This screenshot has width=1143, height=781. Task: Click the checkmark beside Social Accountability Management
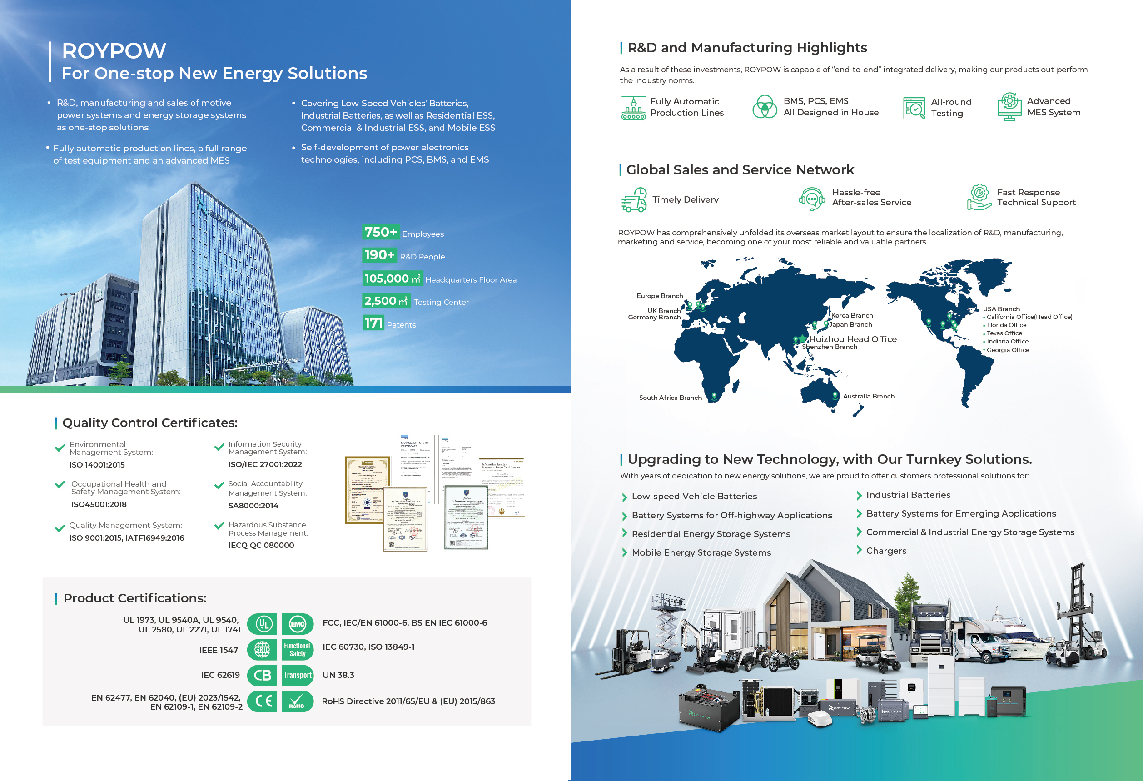click(x=219, y=485)
